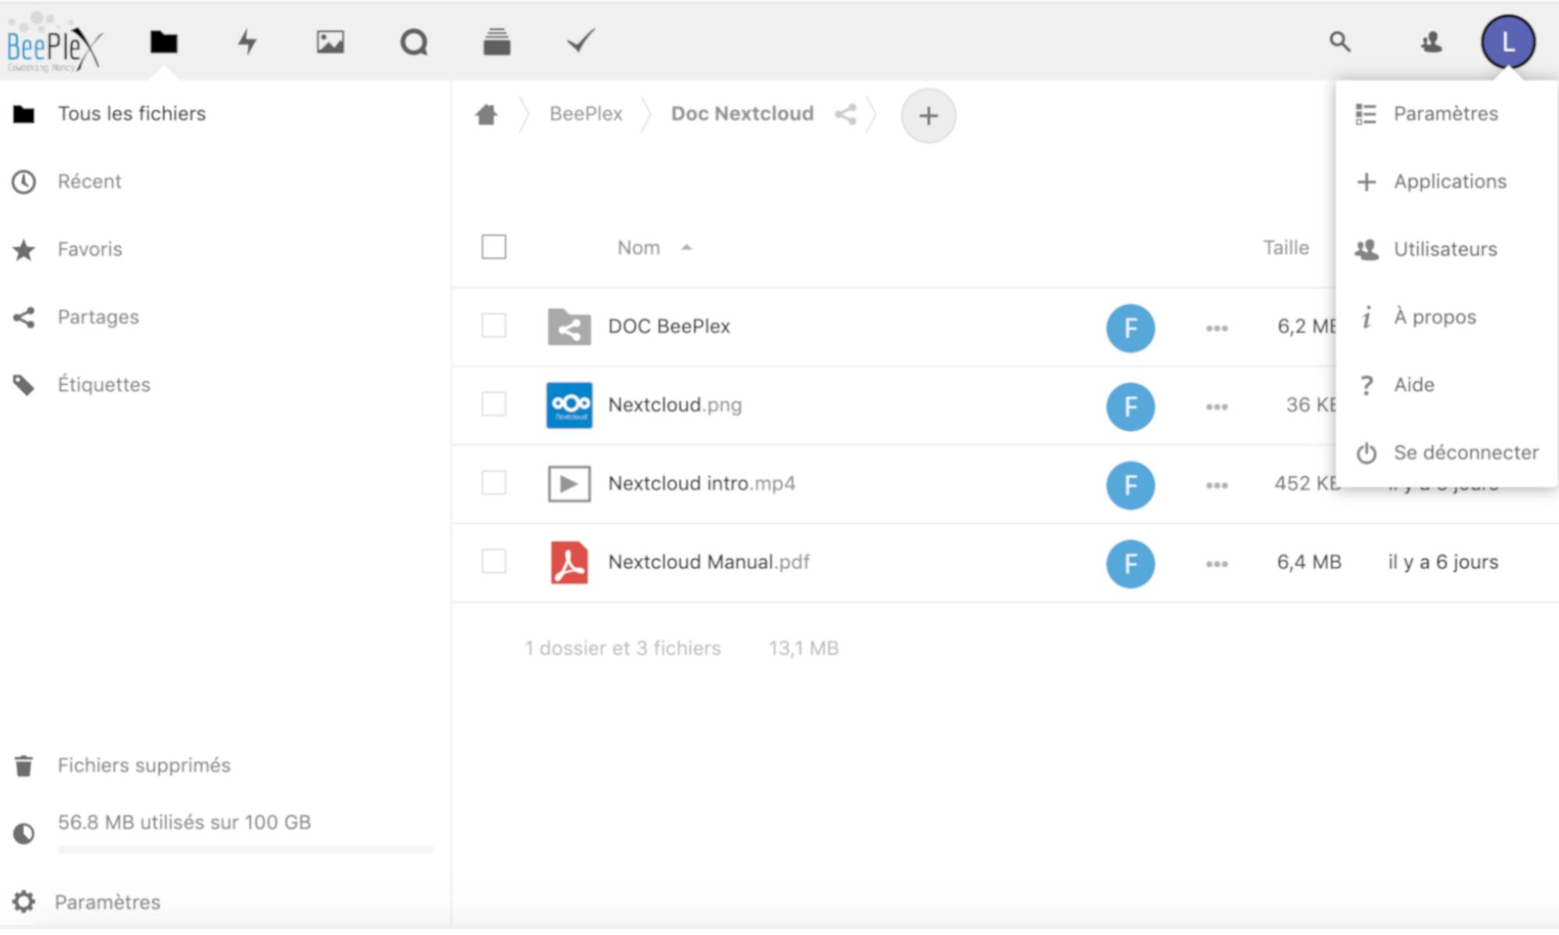This screenshot has width=1559, height=935.
Task: Go to the home folder icon
Action: click(x=486, y=115)
